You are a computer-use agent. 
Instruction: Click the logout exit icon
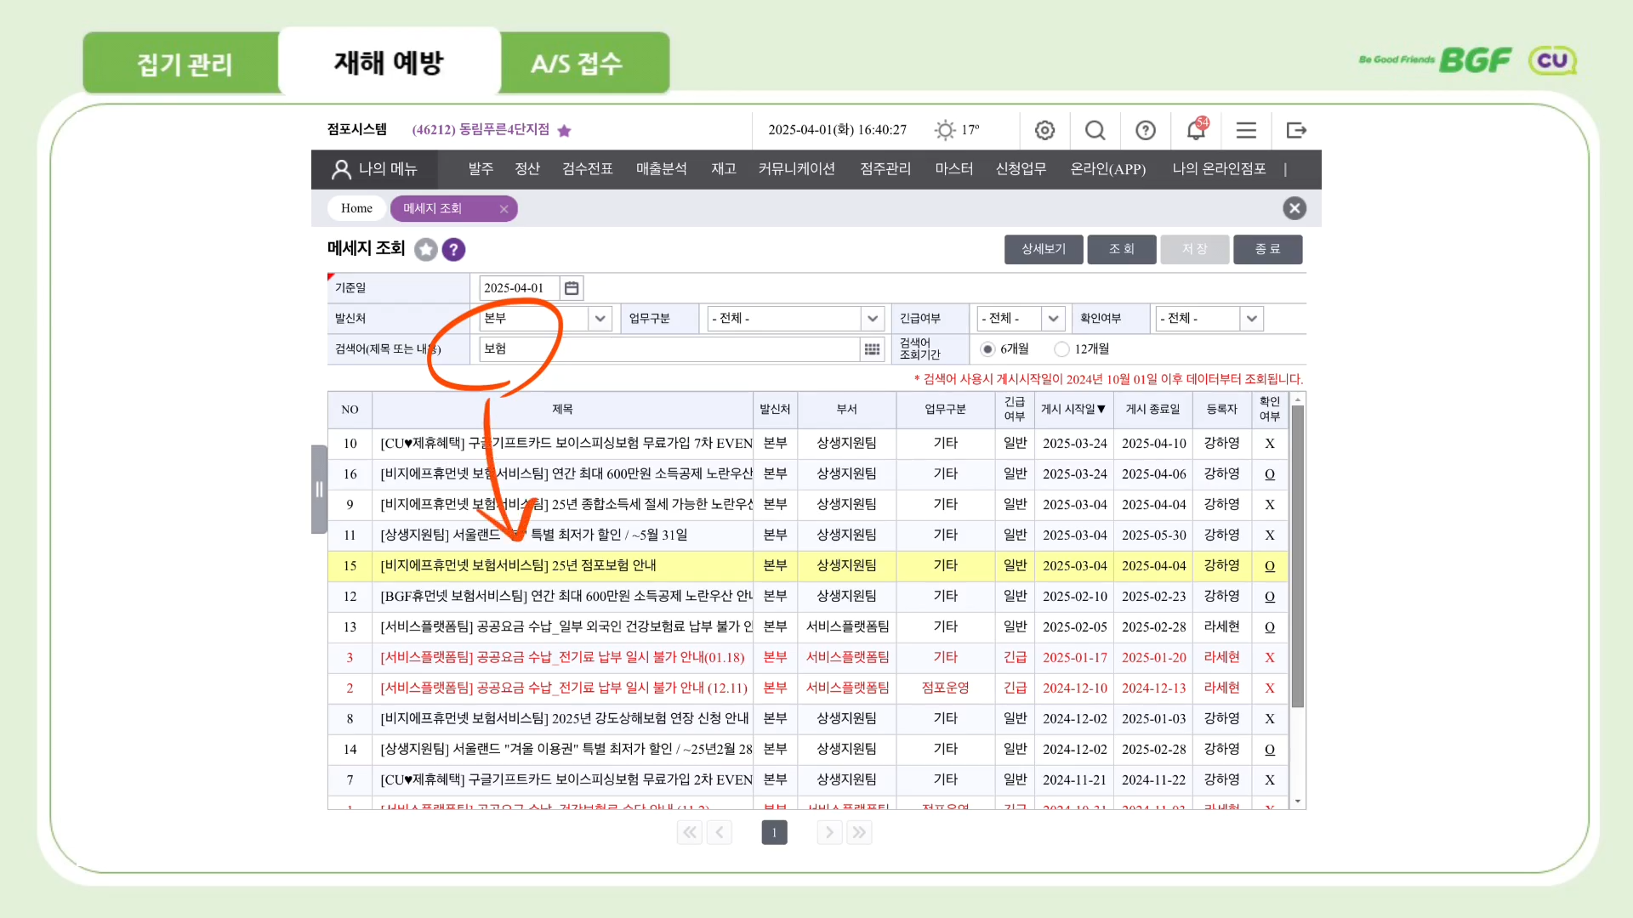click(x=1296, y=130)
